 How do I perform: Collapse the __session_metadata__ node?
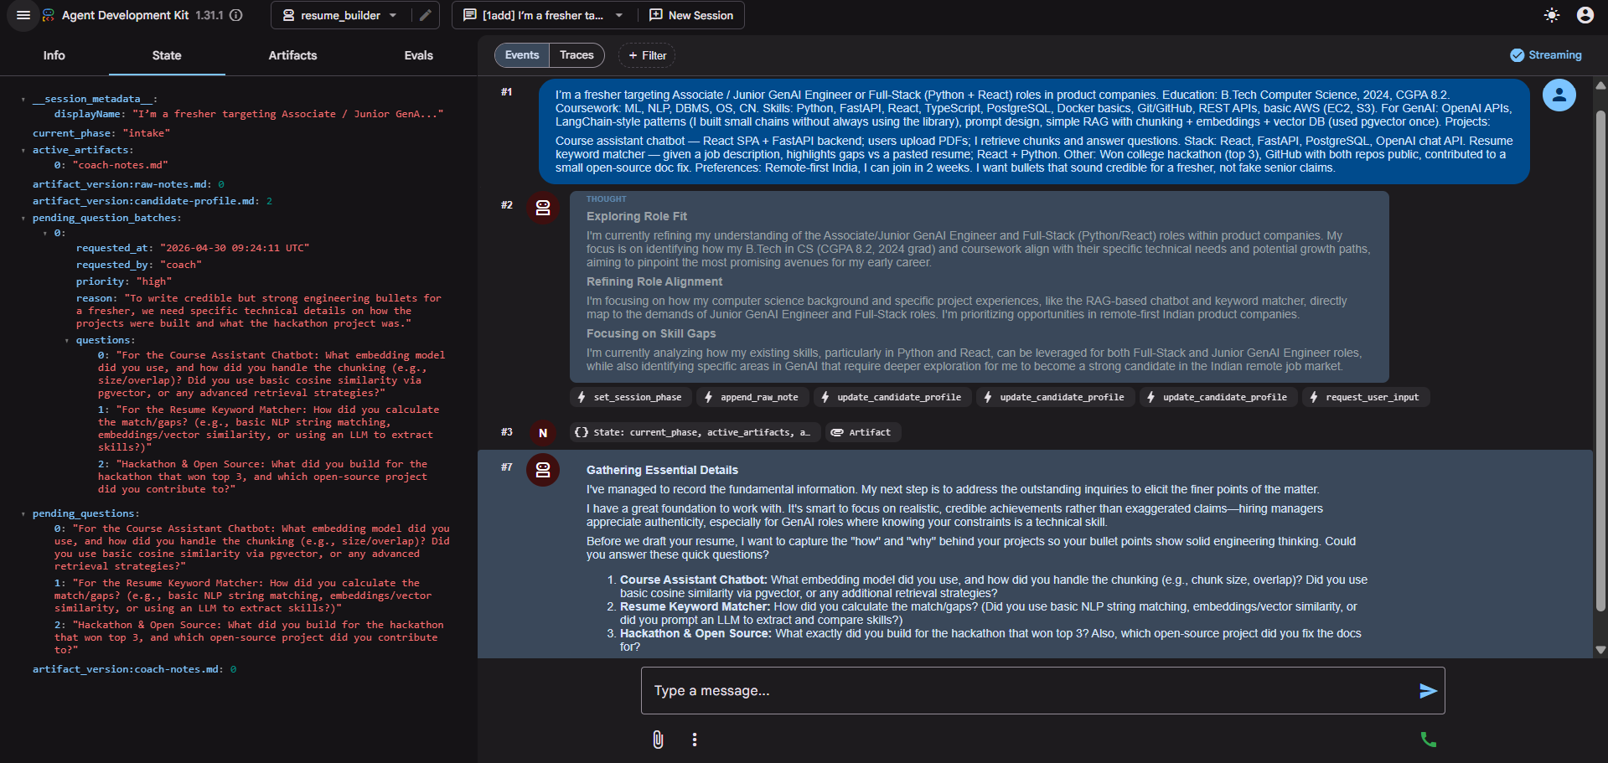coord(23,100)
